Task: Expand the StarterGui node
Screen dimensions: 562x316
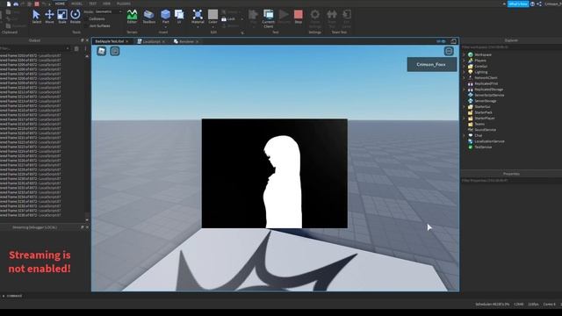Action: [x=465, y=107]
